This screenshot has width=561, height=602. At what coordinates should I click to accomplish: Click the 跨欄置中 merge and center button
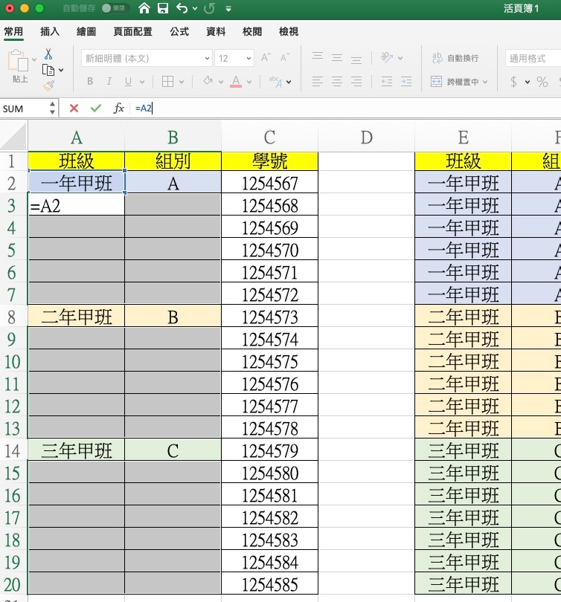pyautogui.click(x=459, y=82)
